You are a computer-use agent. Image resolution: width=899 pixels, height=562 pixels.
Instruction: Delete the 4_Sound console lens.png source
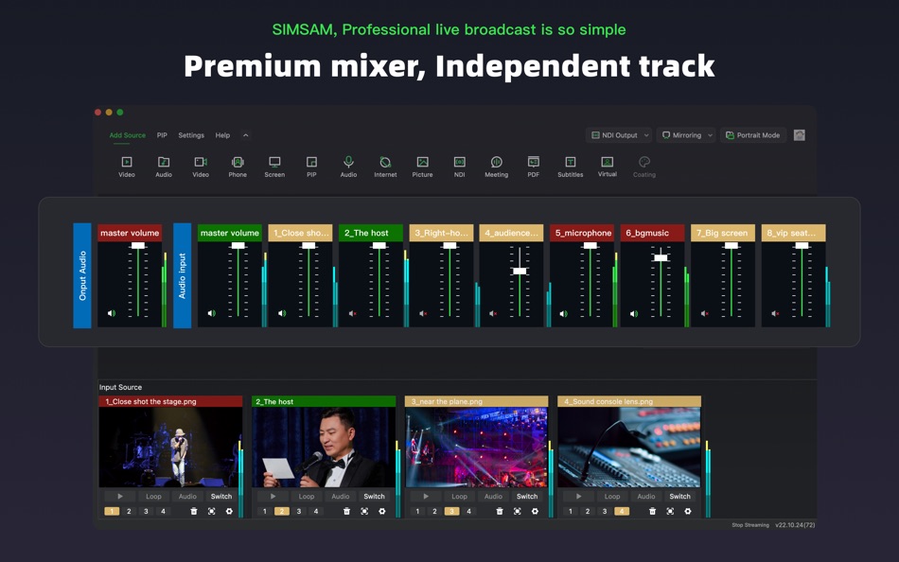point(652,511)
